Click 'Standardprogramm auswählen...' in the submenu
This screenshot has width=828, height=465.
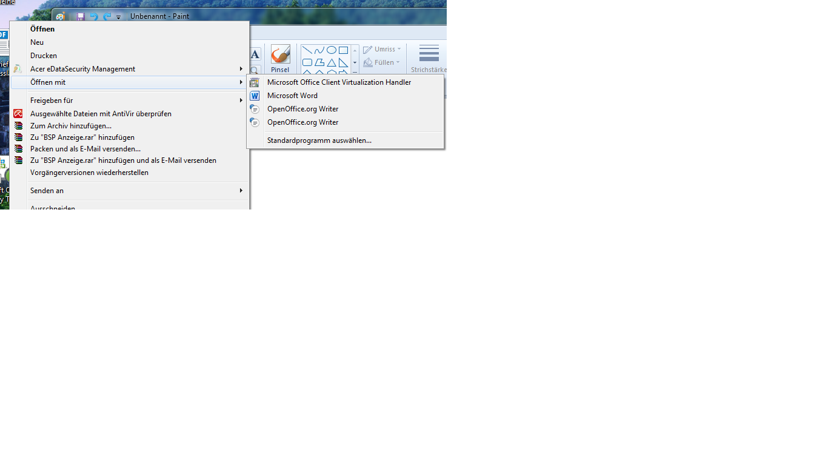click(319, 140)
